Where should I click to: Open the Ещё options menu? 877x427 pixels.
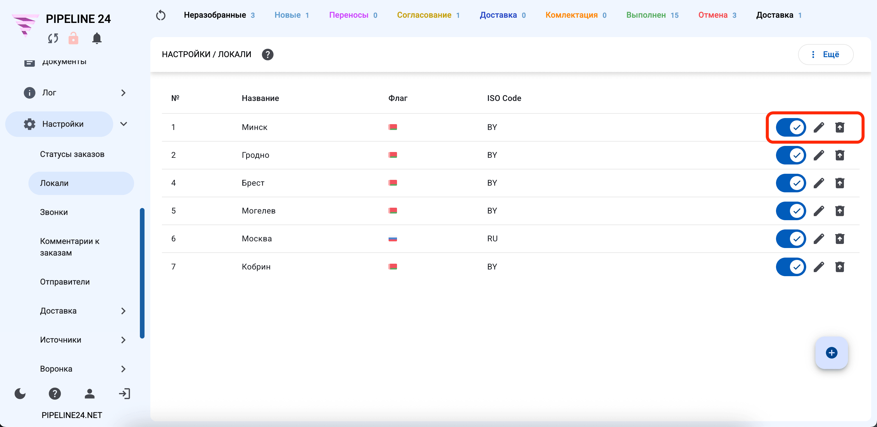coord(826,55)
